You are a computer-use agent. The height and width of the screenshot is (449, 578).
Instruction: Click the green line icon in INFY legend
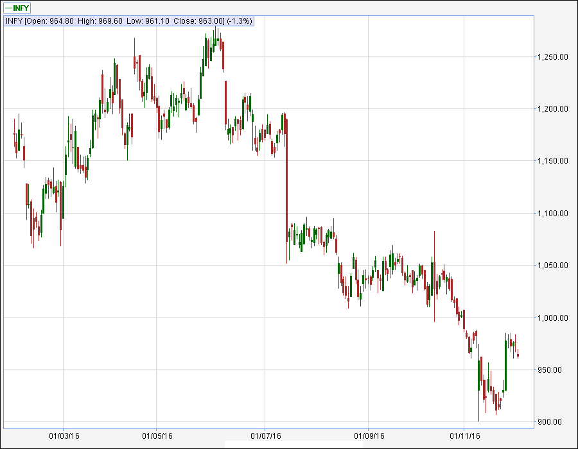point(8,8)
